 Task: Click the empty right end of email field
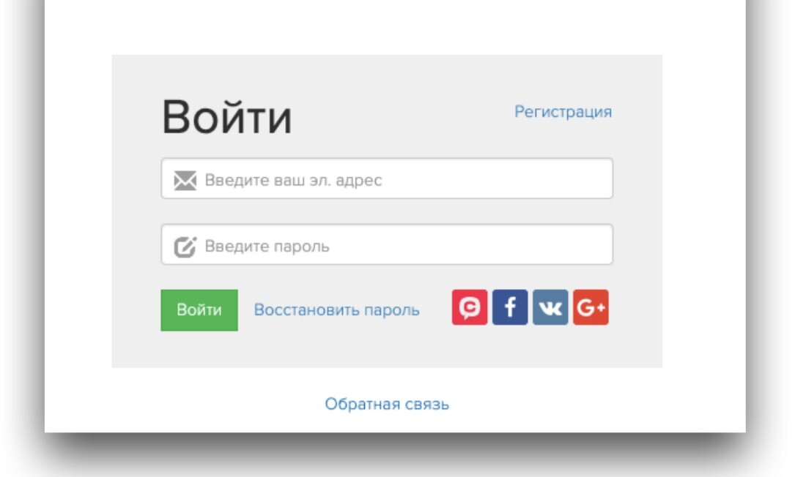572,179
